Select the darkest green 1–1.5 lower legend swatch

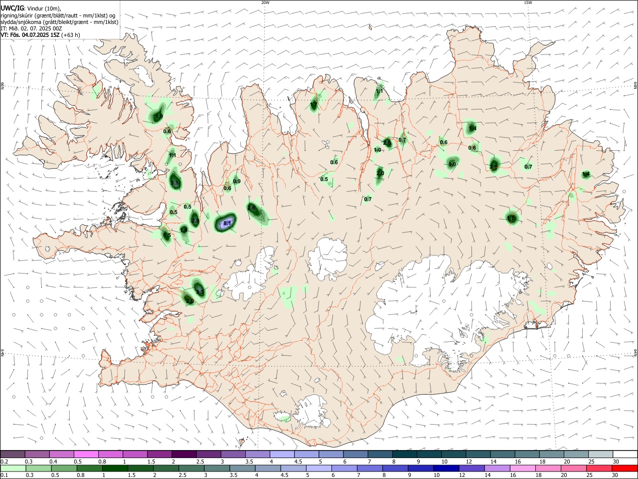coord(115,469)
